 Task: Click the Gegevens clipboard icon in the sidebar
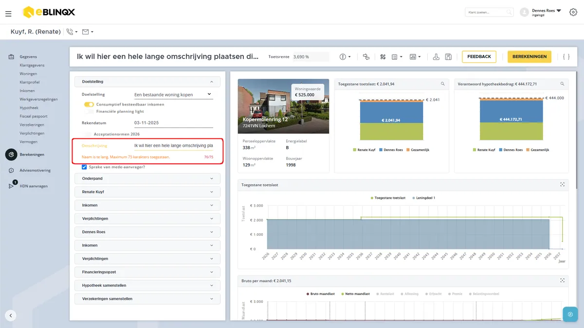click(11, 57)
